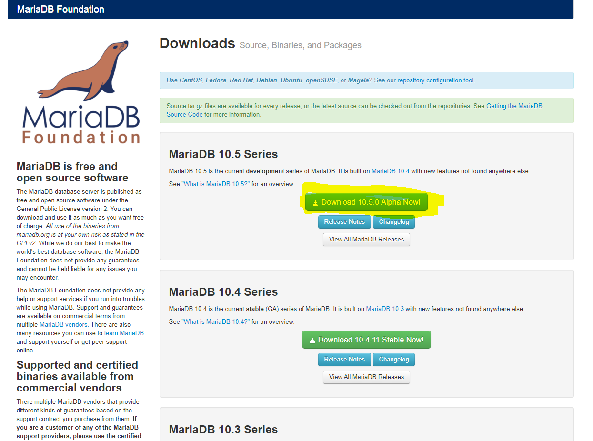Open the repository configuration tool link
This screenshot has width=593, height=441.
435,80
